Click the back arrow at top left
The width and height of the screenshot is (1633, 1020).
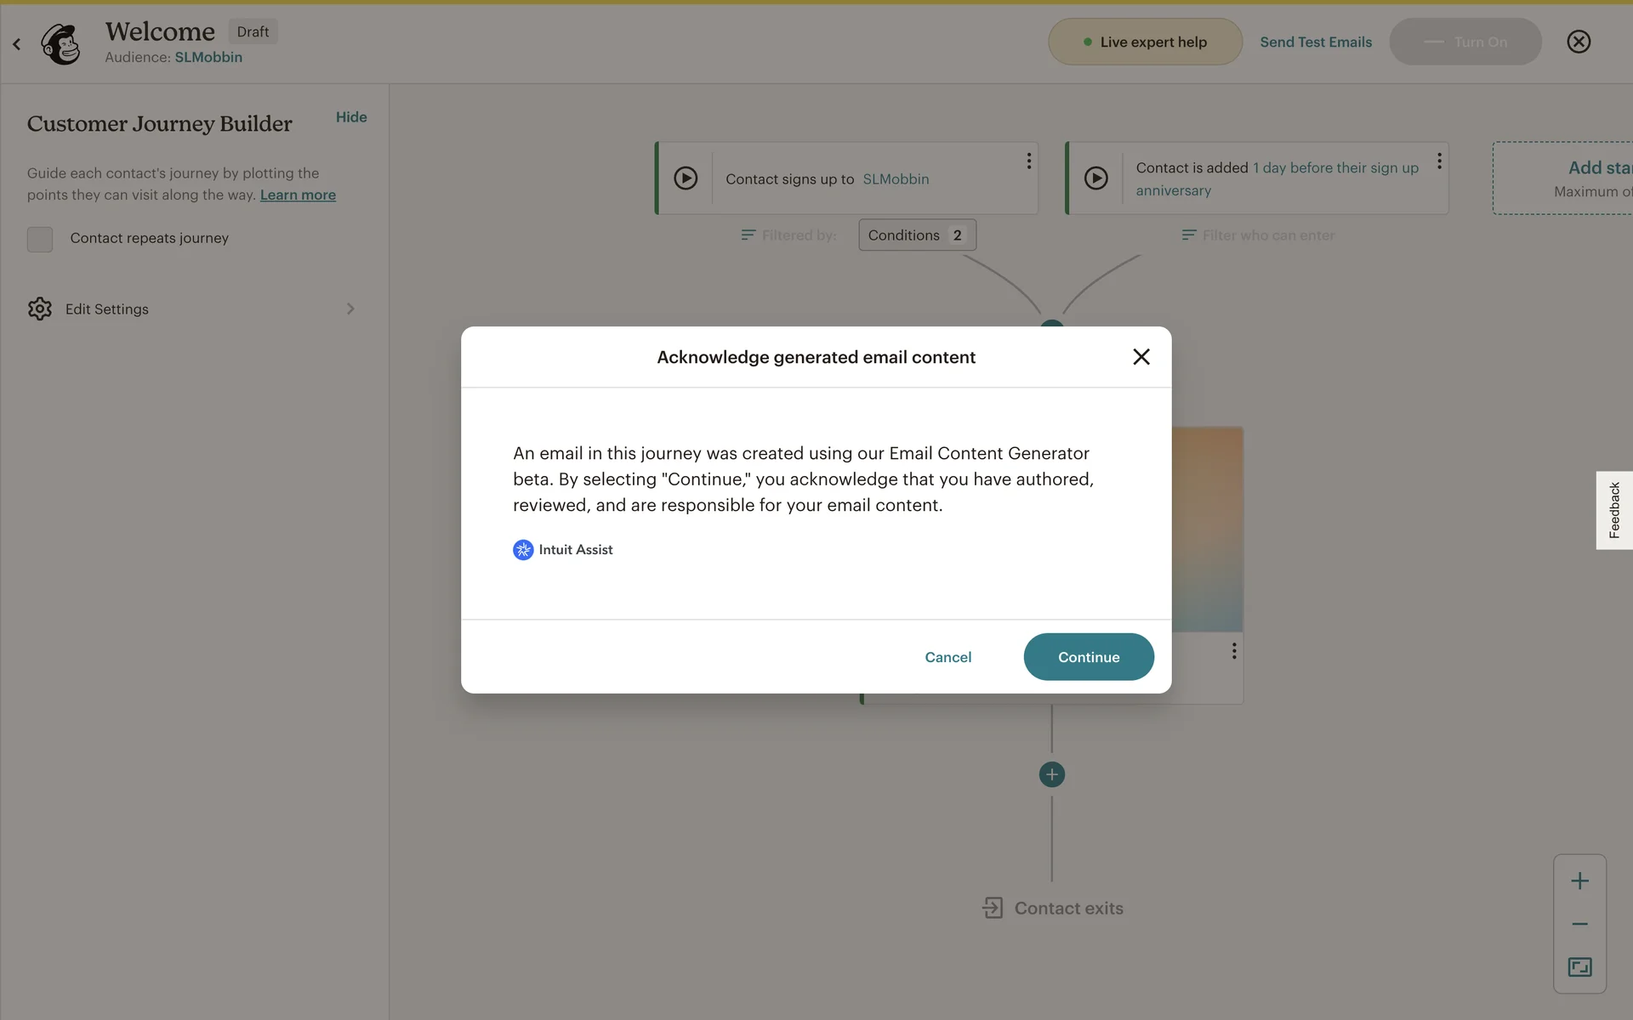17,43
